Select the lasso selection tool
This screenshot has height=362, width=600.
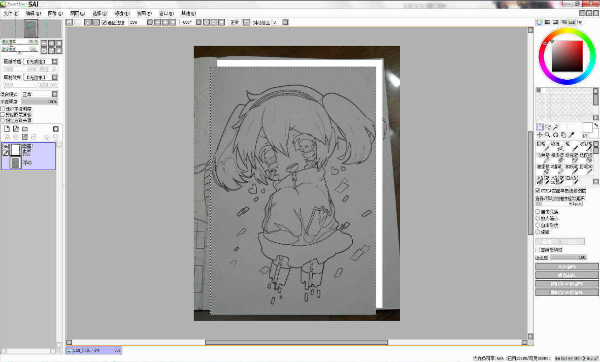[548, 127]
